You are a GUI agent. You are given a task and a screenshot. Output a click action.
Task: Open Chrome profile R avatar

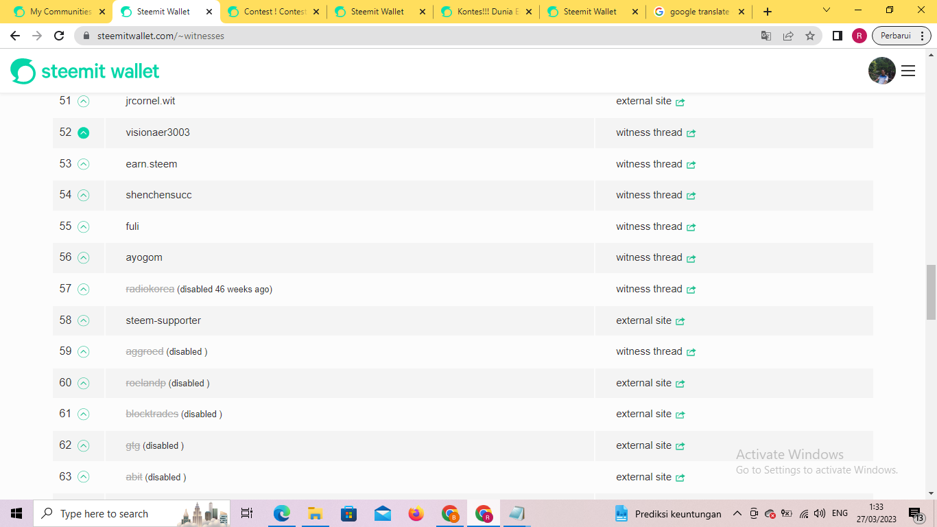pyautogui.click(x=859, y=36)
